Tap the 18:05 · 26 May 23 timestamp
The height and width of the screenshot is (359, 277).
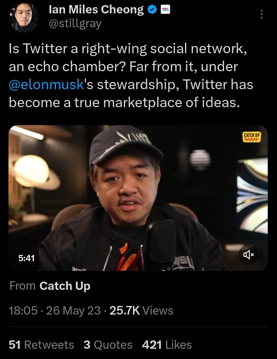point(55,311)
